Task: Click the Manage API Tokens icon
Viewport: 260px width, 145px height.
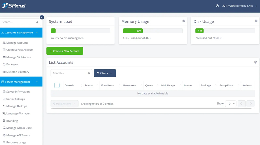Action: (x=4, y=135)
